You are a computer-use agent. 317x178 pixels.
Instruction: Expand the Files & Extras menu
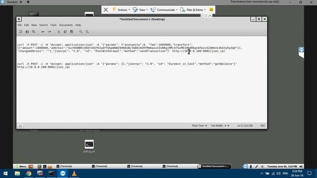pyautogui.click(x=193, y=10)
